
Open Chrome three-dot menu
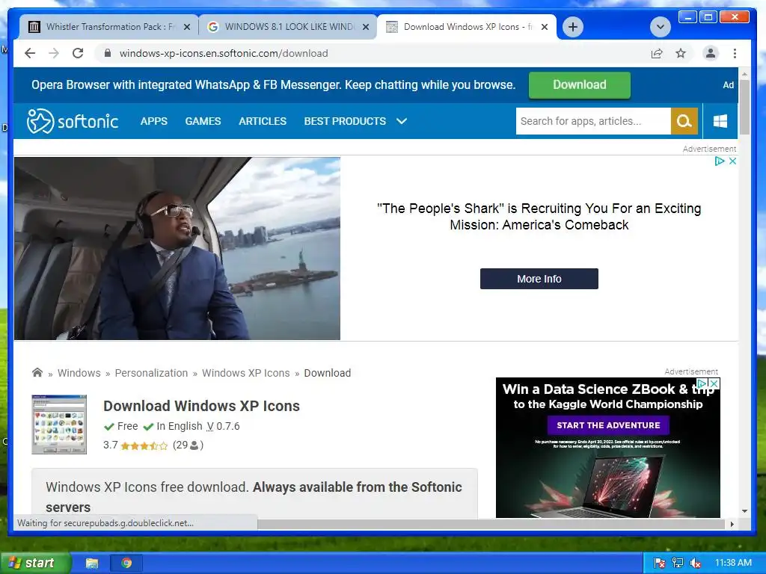(735, 53)
